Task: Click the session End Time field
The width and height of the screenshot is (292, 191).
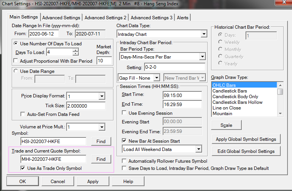Action: coord(182,105)
